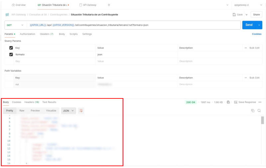Open query params column options ellipsis

point(246,48)
